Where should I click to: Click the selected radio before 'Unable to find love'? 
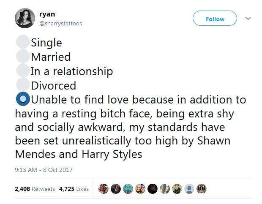[22, 100]
